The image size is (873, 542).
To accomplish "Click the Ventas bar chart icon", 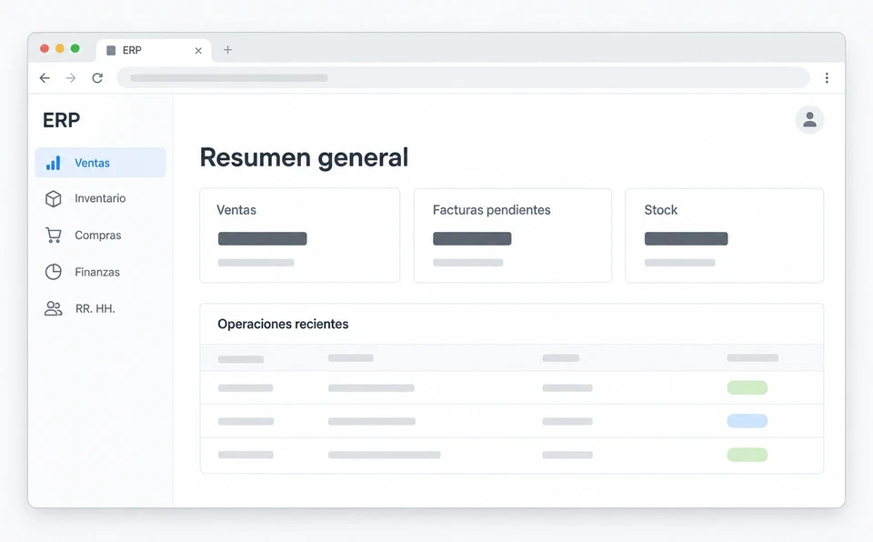I will pyautogui.click(x=54, y=163).
